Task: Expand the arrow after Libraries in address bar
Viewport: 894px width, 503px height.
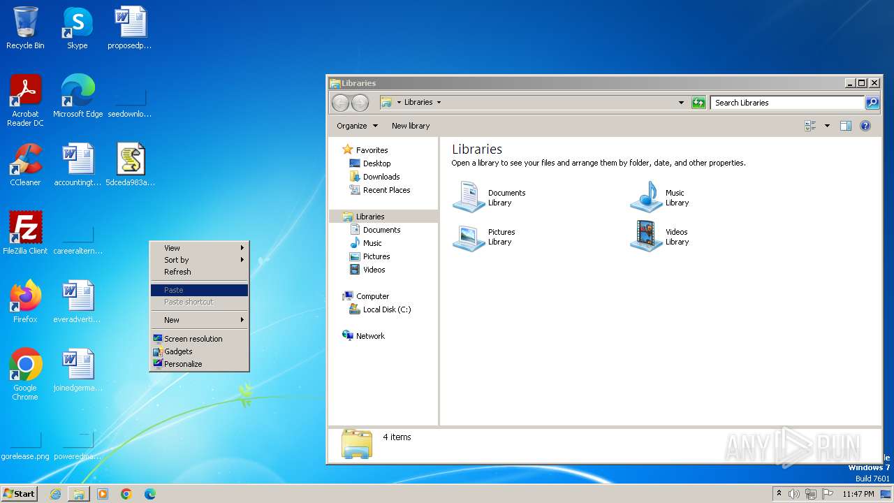Action: tap(439, 103)
